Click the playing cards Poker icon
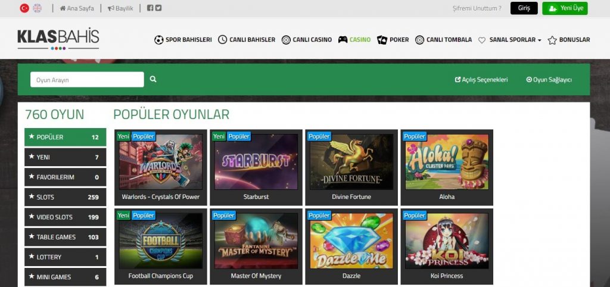Viewport: 610px width, 287px height. (382, 40)
